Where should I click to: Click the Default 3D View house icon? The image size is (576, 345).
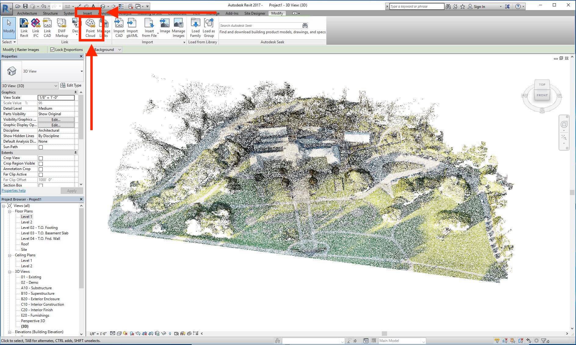coord(103,6)
